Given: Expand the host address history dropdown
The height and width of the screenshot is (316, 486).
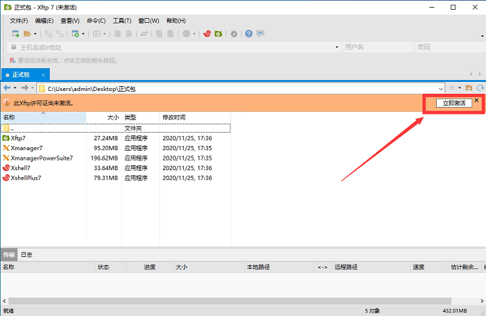Looking at the screenshot, I should click(337, 47).
